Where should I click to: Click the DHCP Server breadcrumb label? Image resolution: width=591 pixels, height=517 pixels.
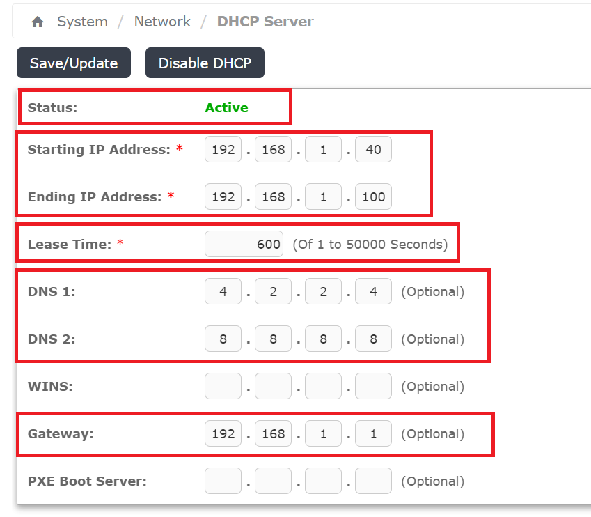[265, 22]
